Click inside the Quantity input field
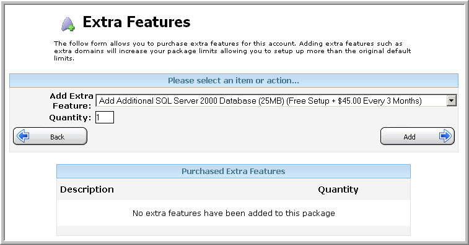The height and width of the screenshot is (245, 469). [x=105, y=117]
